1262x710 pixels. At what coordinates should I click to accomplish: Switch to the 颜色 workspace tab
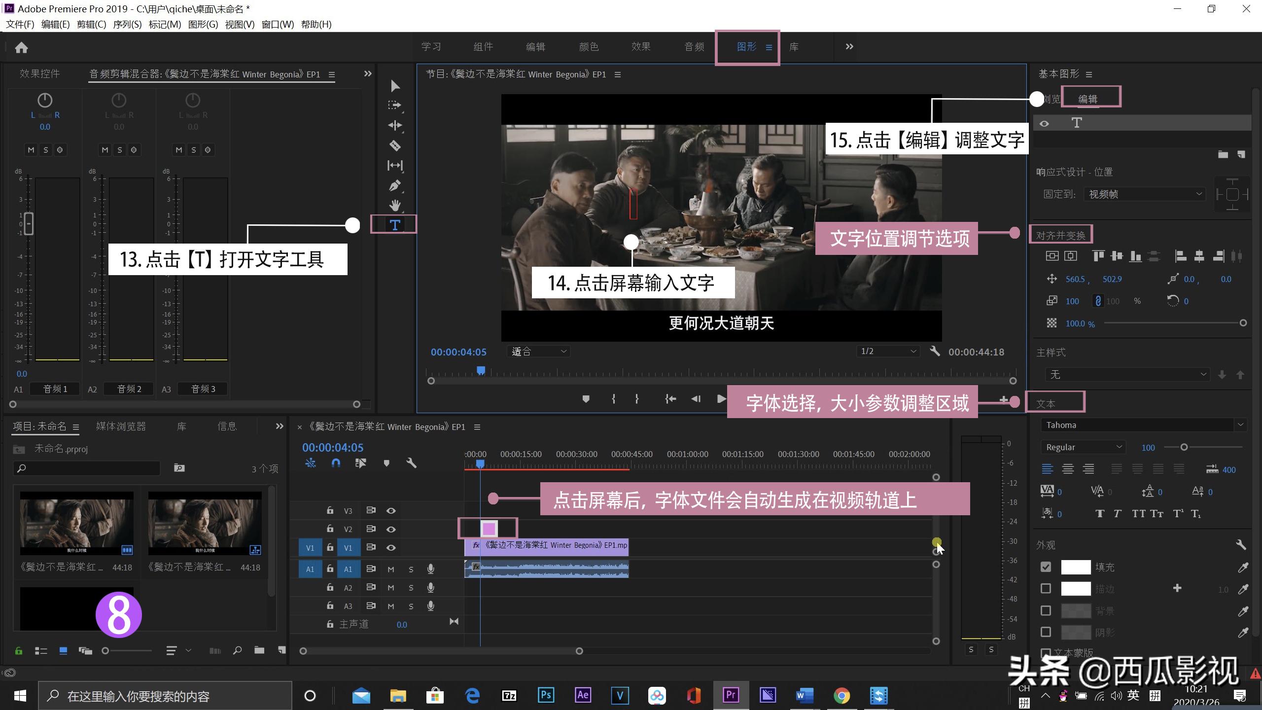589,46
